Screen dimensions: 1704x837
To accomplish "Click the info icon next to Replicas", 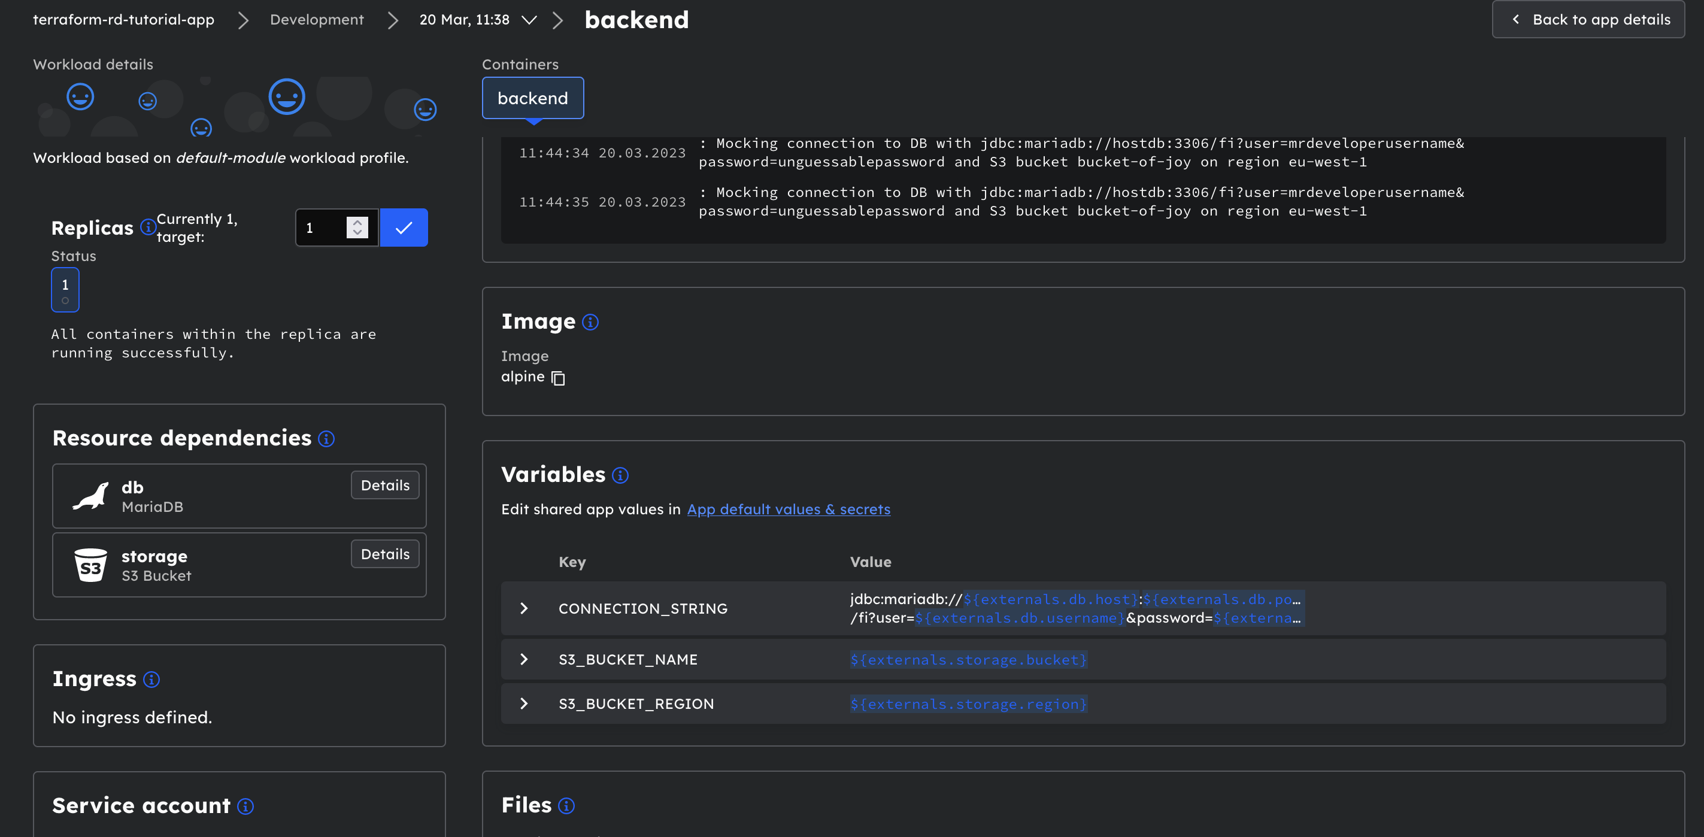I will tap(148, 227).
